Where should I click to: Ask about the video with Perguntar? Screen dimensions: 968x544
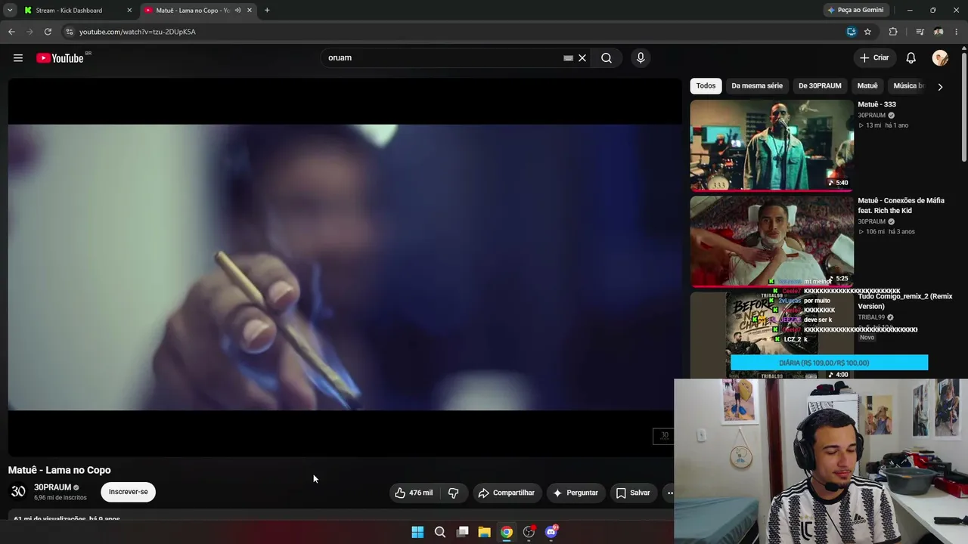point(576,493)
